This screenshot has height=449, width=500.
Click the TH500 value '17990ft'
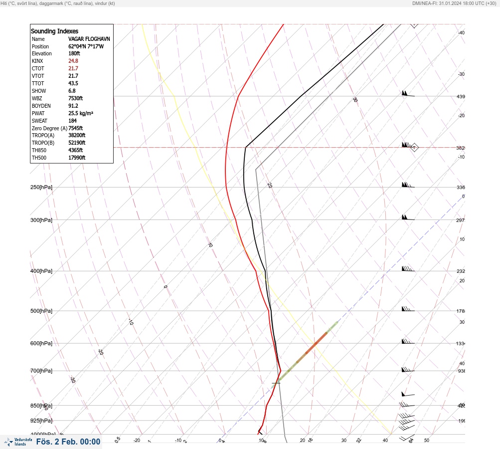click(x=77, y=158)
